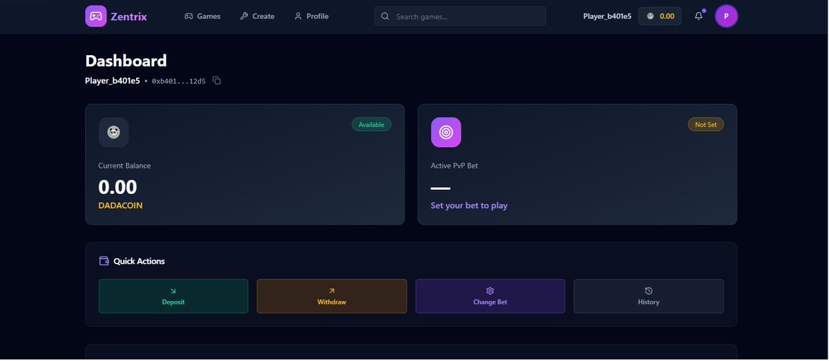This screenshot has height=361, width=829.
Task: Click the large 0.00 balance value
Action: point(117,187)
